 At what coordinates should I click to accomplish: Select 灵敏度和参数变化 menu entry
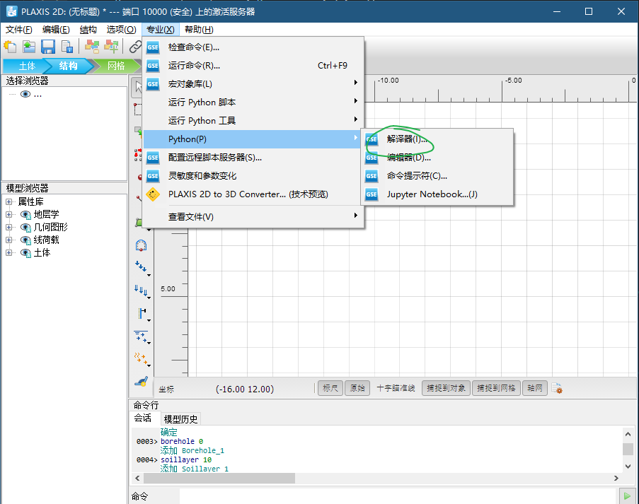pyautogui.click(x=253, y=176)
